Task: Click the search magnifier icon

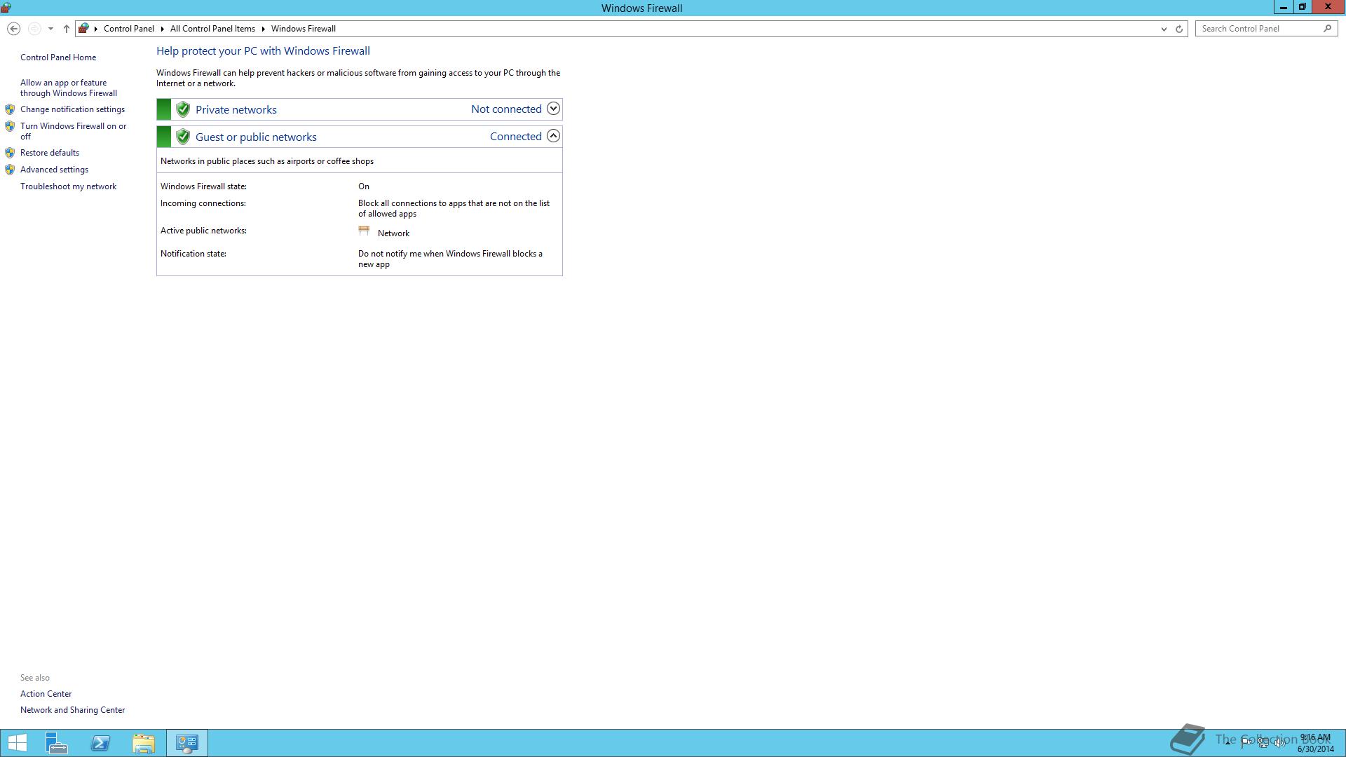Action: [x=1327, y=29]
